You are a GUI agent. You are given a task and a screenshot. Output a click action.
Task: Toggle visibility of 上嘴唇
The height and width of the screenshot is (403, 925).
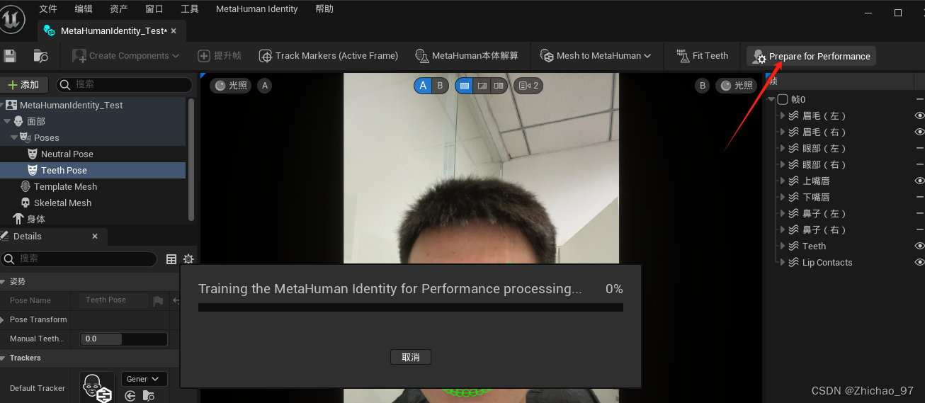coord(920,181)
